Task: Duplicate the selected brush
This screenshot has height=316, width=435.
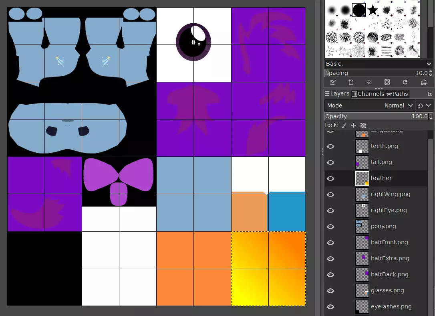Action: 369,82
